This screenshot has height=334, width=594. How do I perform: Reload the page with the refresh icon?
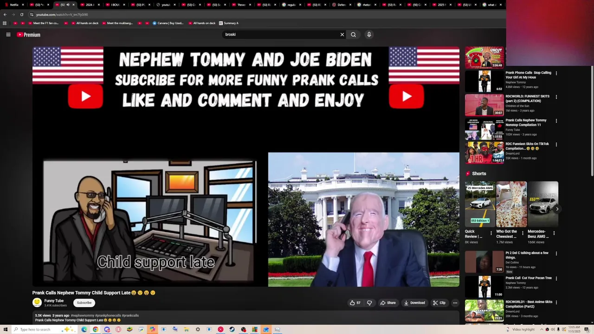21,14
